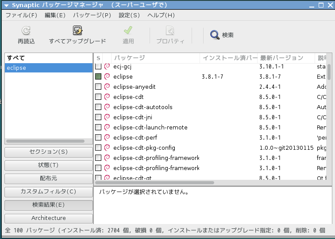Select the 'eclipse' search entry in left list
The image size is (335, 239).
click(49, 68)
